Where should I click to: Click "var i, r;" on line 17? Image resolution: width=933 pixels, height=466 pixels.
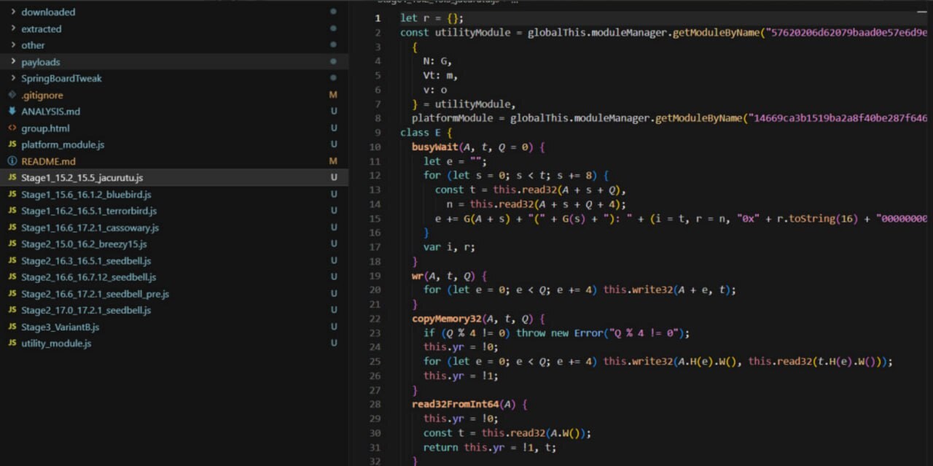449,246
